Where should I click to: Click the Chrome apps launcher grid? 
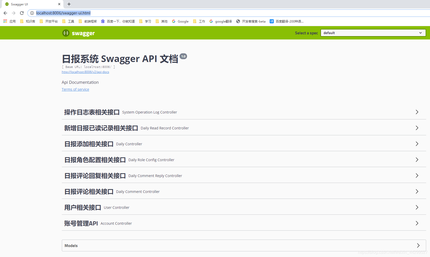[x=5, y=21]
